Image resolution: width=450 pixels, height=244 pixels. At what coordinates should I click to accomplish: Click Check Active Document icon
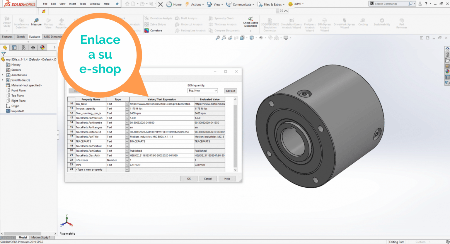coord(250,19)
